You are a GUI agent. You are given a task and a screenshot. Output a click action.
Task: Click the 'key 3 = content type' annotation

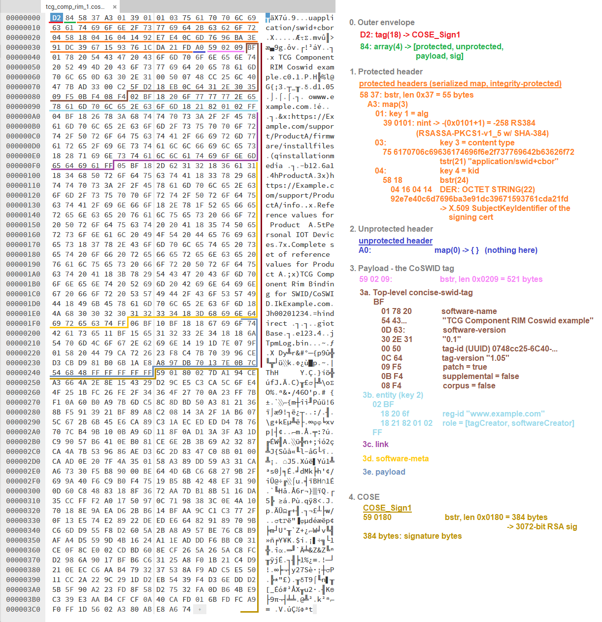click(477, 142)
